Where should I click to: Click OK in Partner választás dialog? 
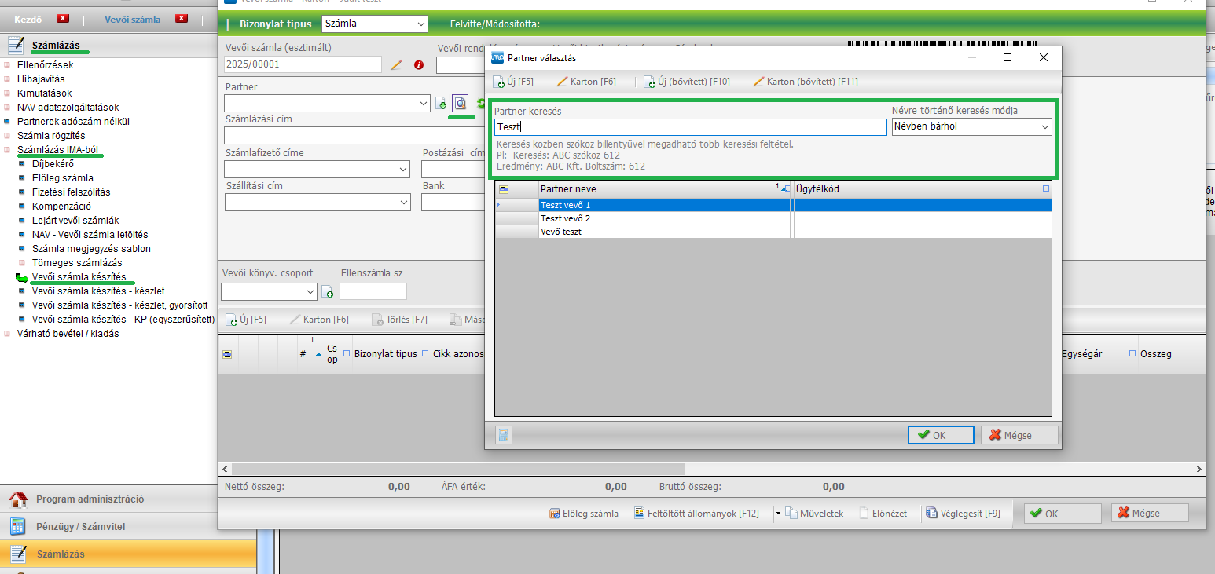(x=940, y=435)
